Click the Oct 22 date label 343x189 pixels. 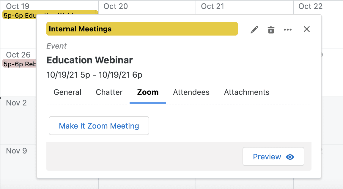(310, 6)
